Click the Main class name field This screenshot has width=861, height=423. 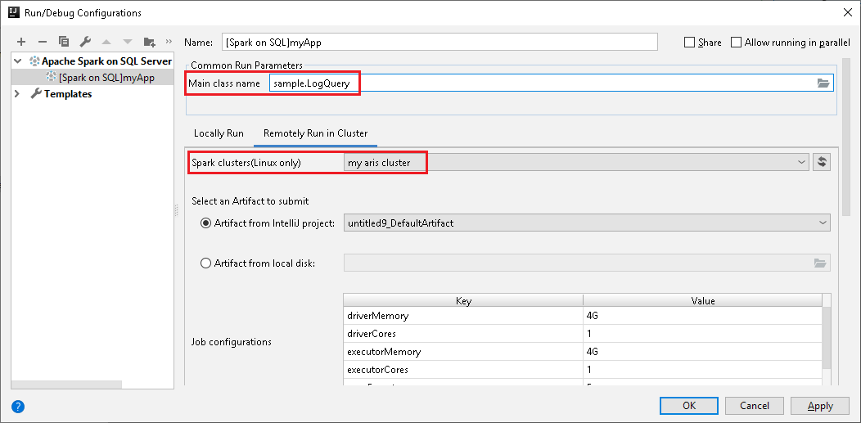point(552,83)
